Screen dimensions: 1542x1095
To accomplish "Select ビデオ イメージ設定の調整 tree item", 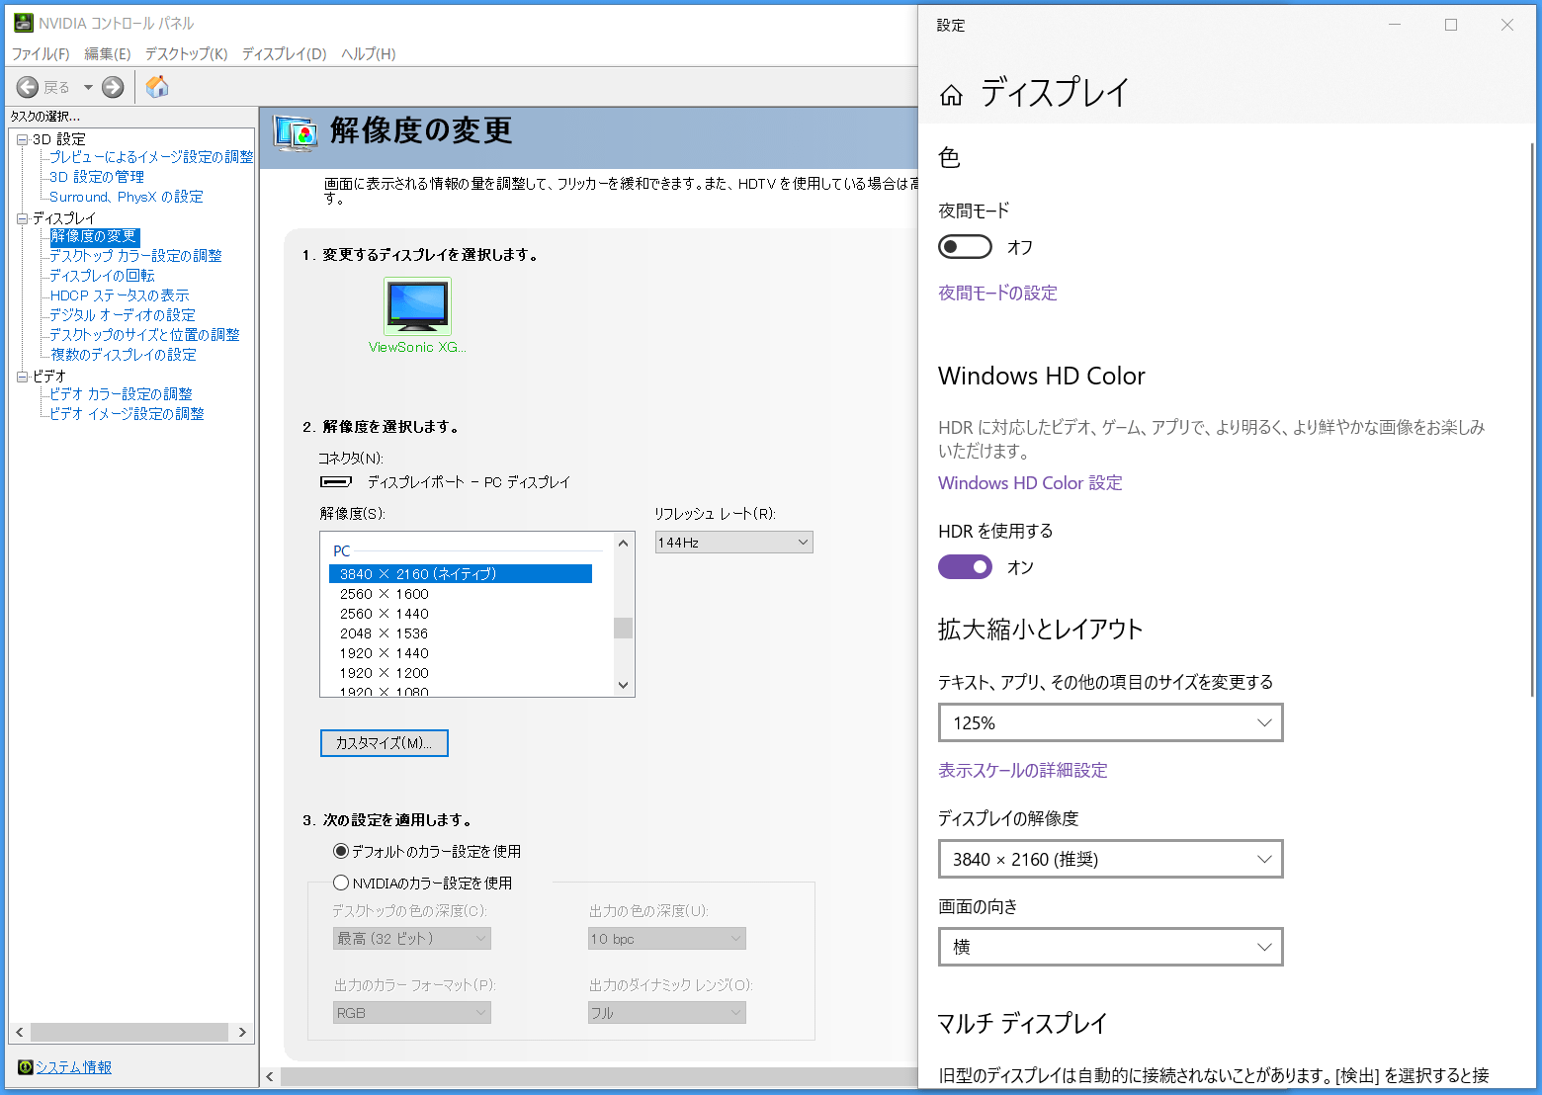I will [128, 414].
